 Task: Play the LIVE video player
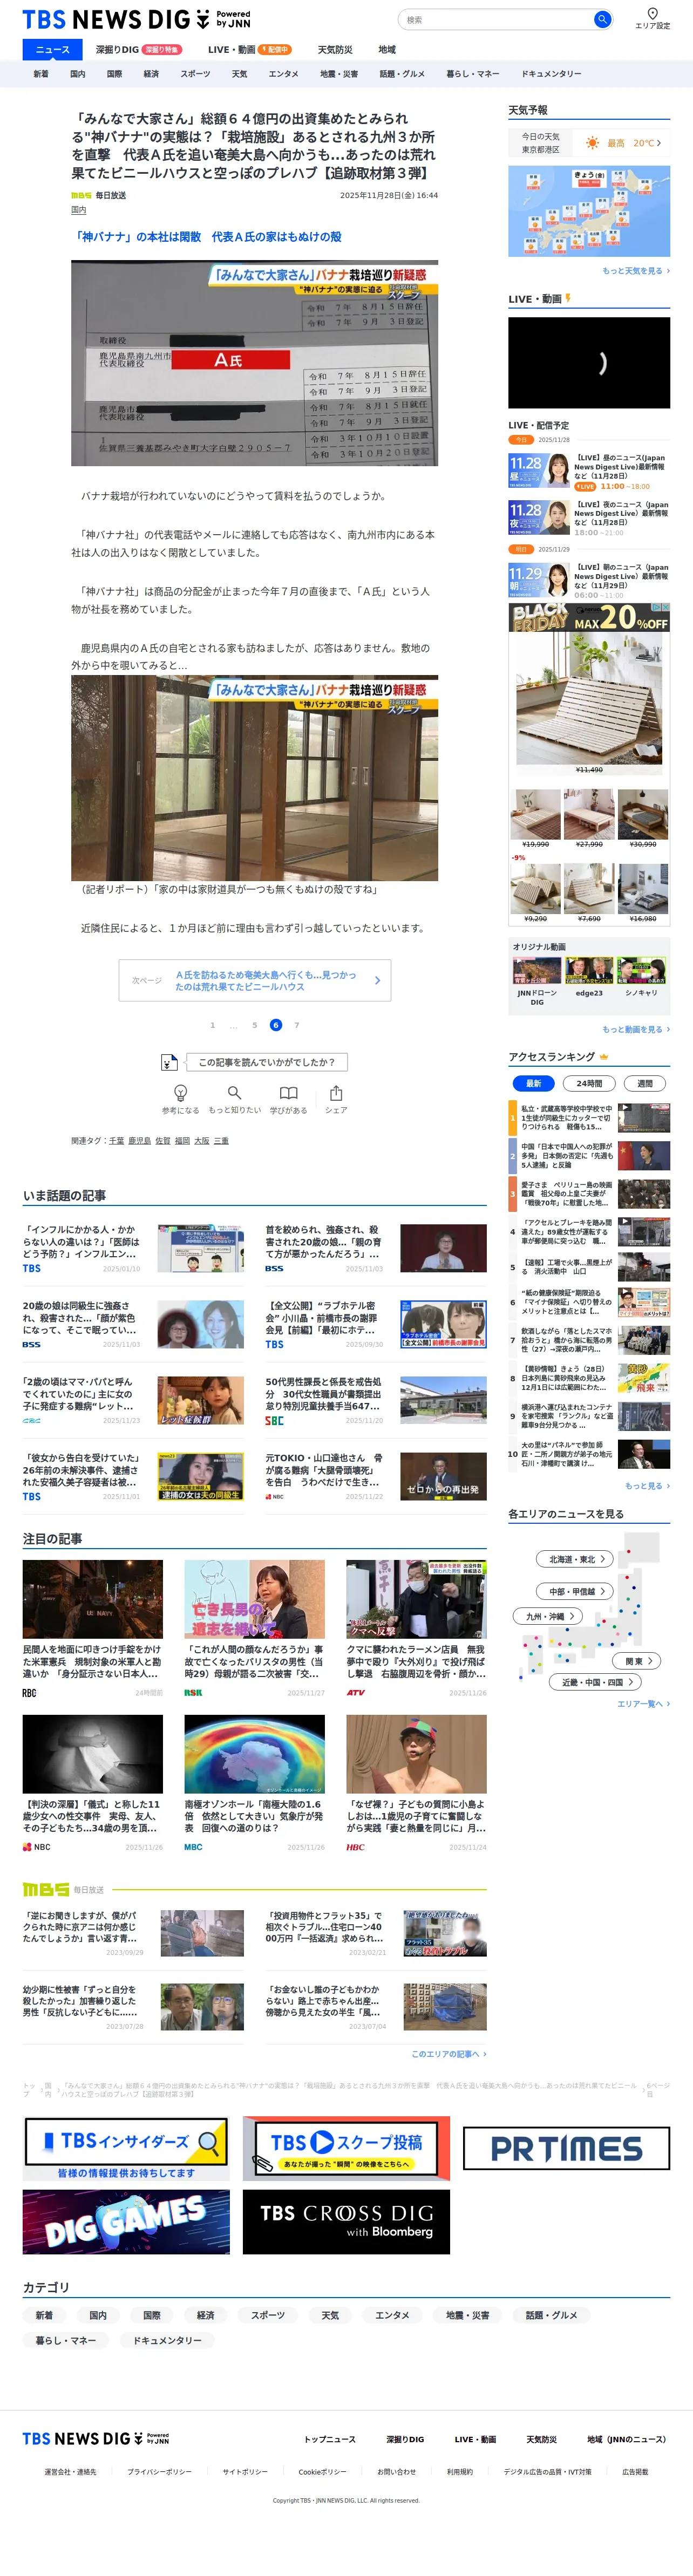589,362
